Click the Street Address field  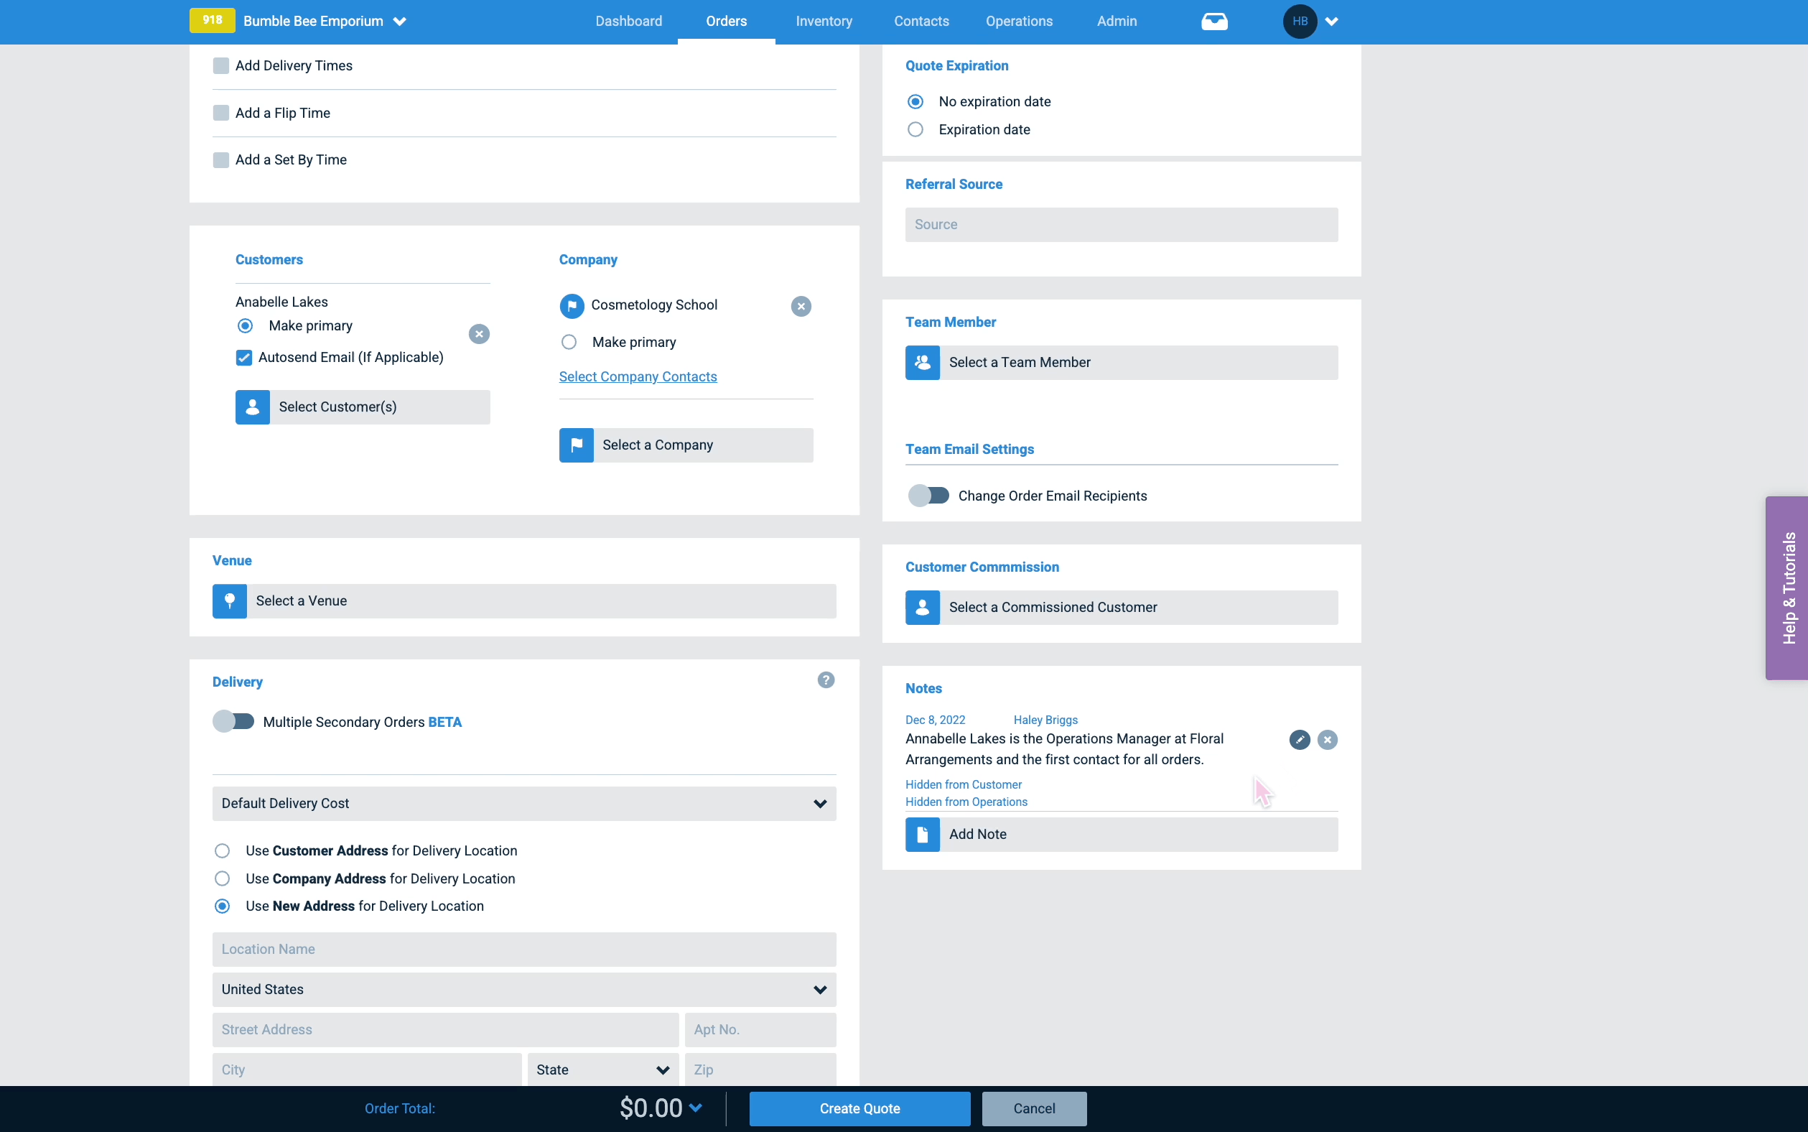point(445,1030)
